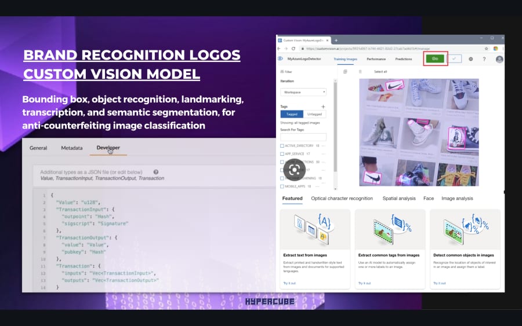The image size is (522, 326).
Task: Click Try it out under Extract text
Action: click(x=289, y=283)
